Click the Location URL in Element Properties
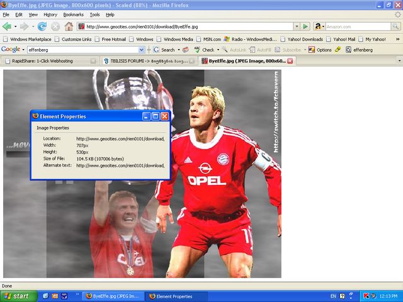403x302 pixels. pyautogui.click(x=120, y=138)
